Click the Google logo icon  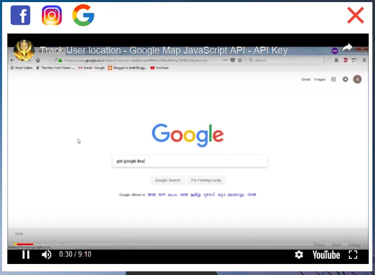(83, 15)
